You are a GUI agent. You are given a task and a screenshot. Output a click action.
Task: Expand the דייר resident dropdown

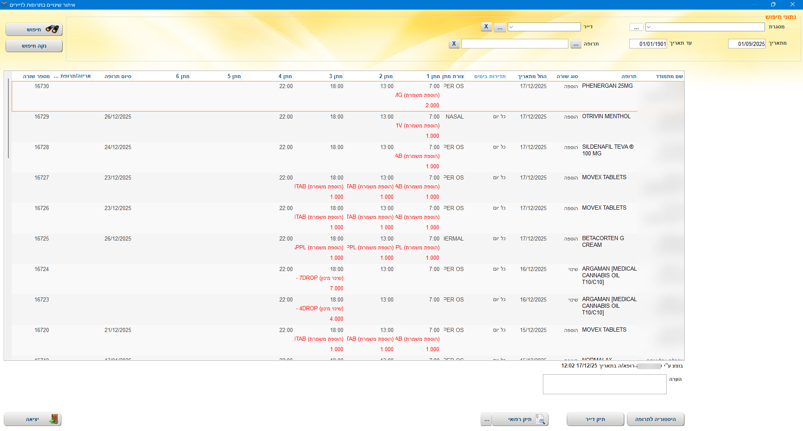511,27
